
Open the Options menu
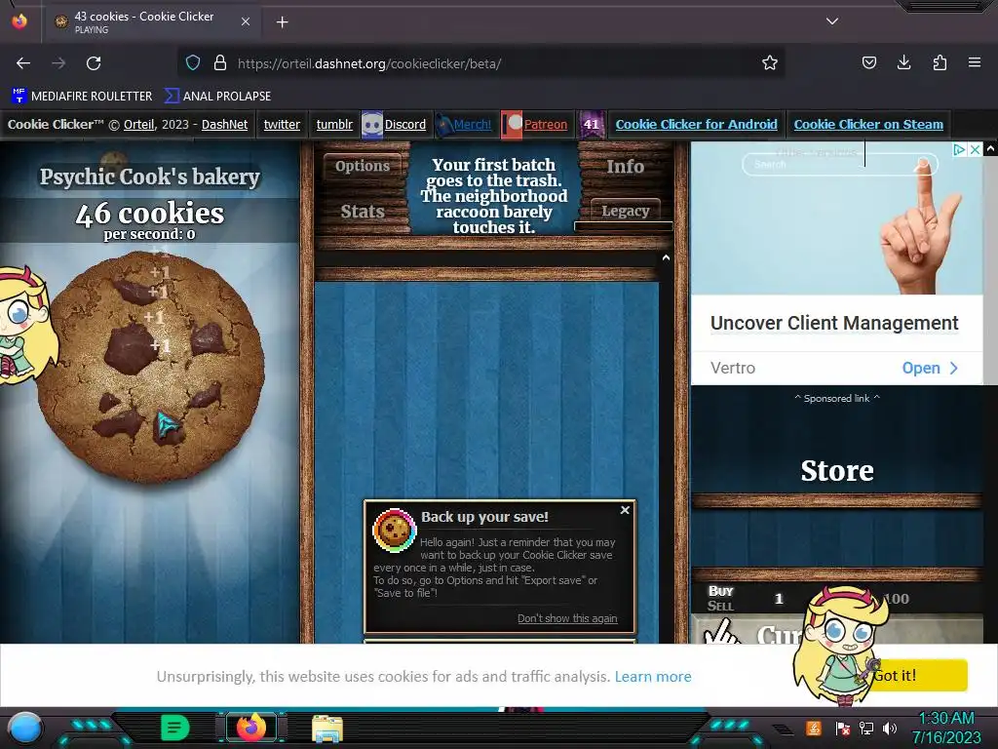(x=363, y=166)
